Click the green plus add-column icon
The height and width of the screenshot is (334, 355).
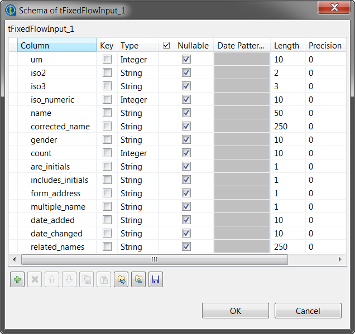tap(17, 279)
